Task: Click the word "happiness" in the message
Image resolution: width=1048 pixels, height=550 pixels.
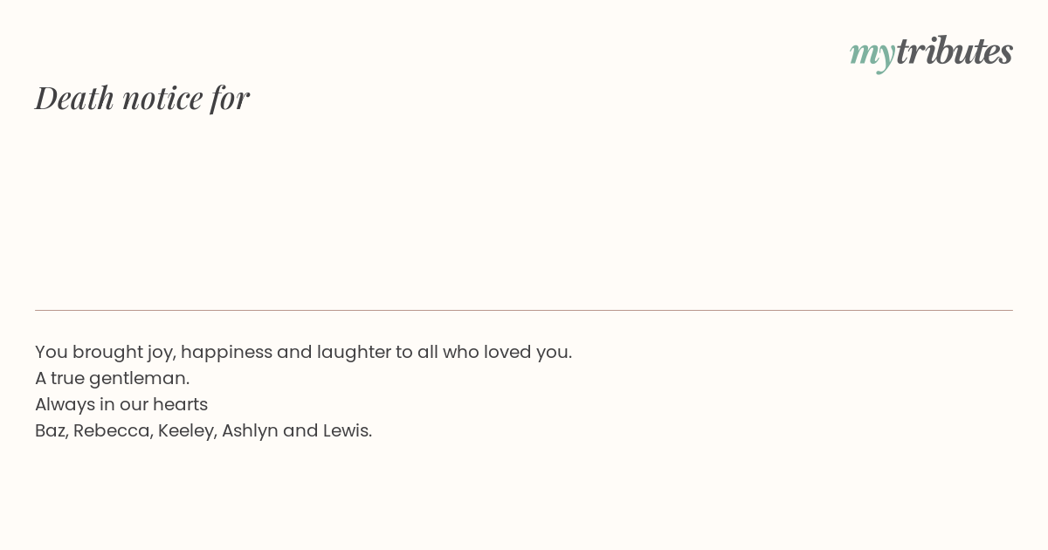Action: pyautogui.click(x=226, y=352)
